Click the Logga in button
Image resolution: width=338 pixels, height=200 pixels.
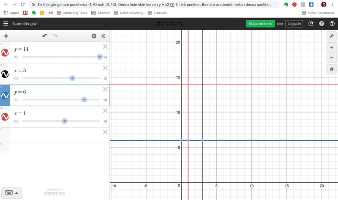(294, 24)
